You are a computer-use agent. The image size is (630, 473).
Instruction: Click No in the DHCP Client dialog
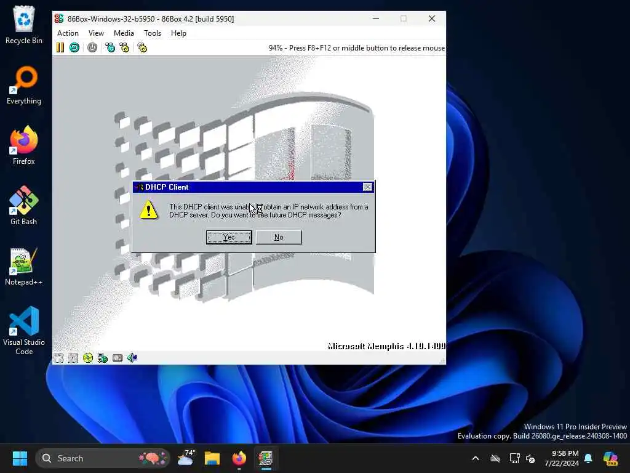[x=279, y=237]
